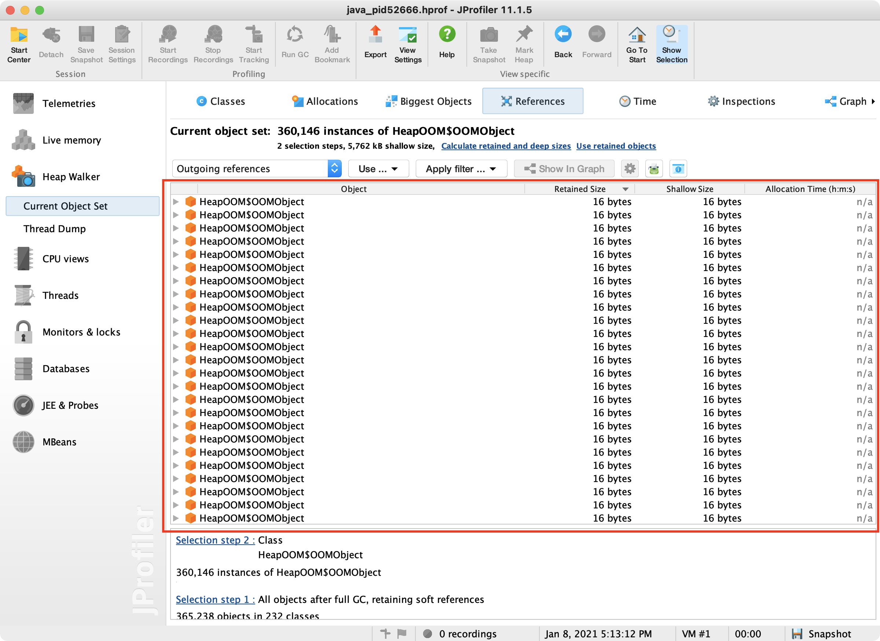
Task: Click Selection step 1 link
Action: pyautogui.click(x=215, y=600)
